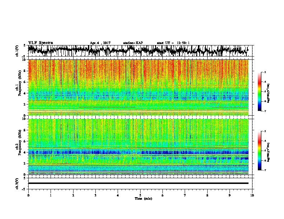The height and width of the screenshot is (219, 284).
Task: Click the ch.1 colorbar "-7" tick label
Action: click(x=265, y=111)
